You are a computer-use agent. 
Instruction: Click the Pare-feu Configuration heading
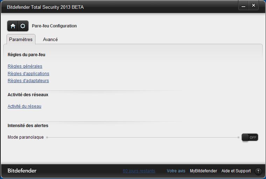54,26
